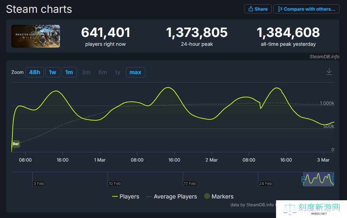Screen dimensions: 347x218
Task: Click the 1,000k y-axis label
Action: pos(327,103)
